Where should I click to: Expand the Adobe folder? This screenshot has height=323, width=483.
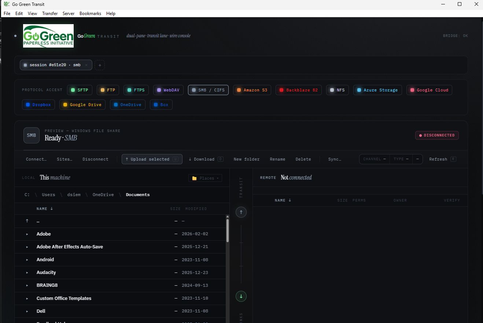coord(27,234)
